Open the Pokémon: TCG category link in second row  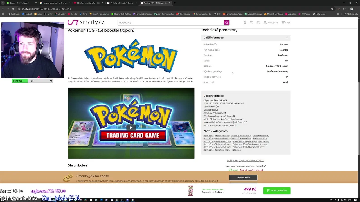point(260,139)
